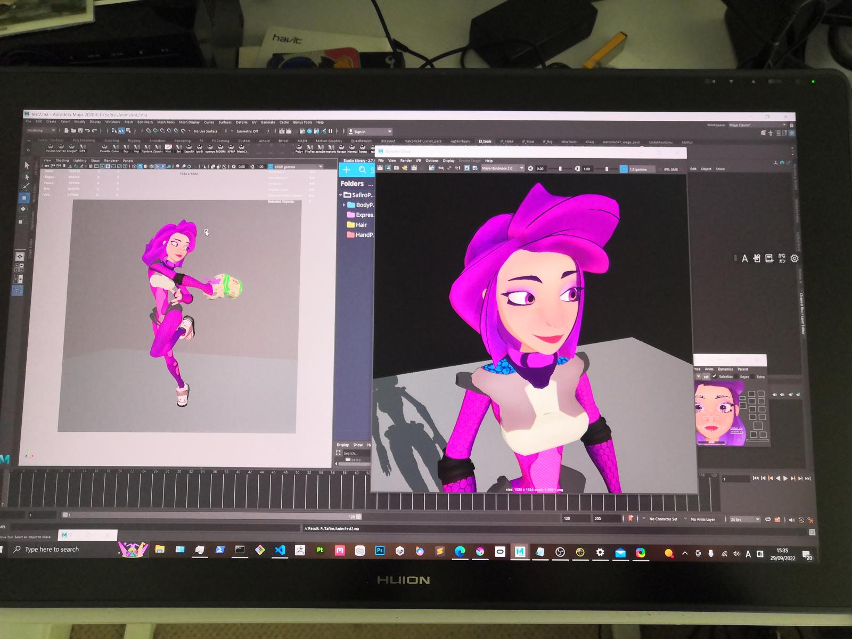852x639 pixels.
Task: Toggle Render View color management button
Action: [x=624, y=169]
